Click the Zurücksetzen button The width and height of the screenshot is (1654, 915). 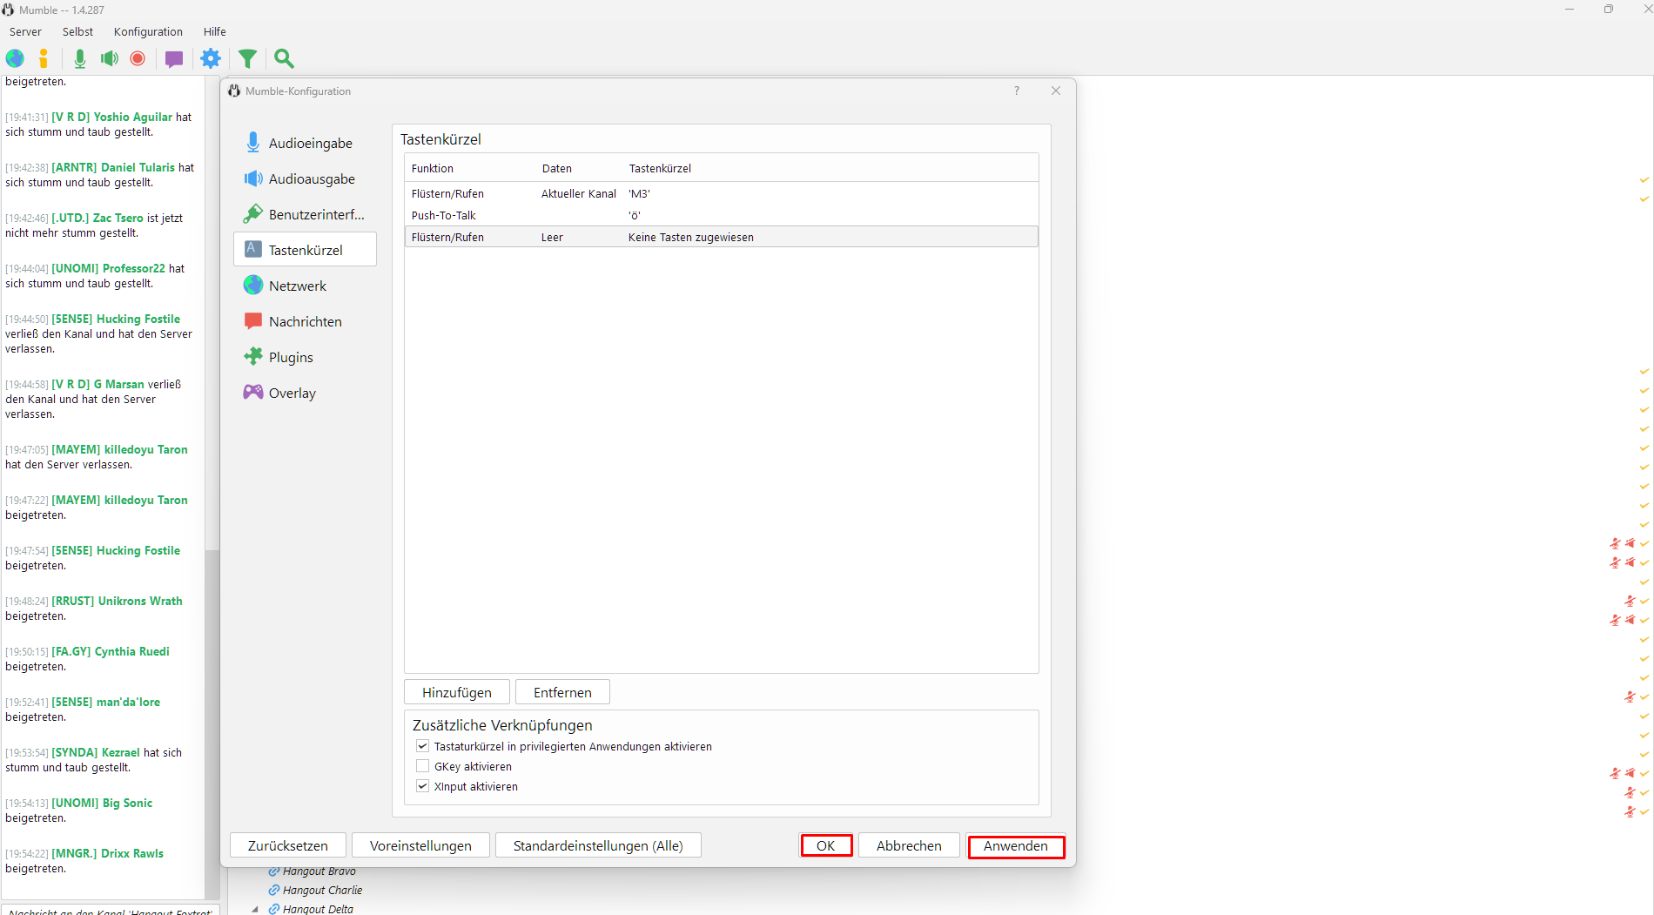(x=288, y=845)
